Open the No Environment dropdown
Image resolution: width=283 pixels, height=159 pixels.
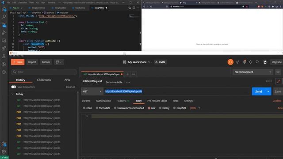coord(252,72)
